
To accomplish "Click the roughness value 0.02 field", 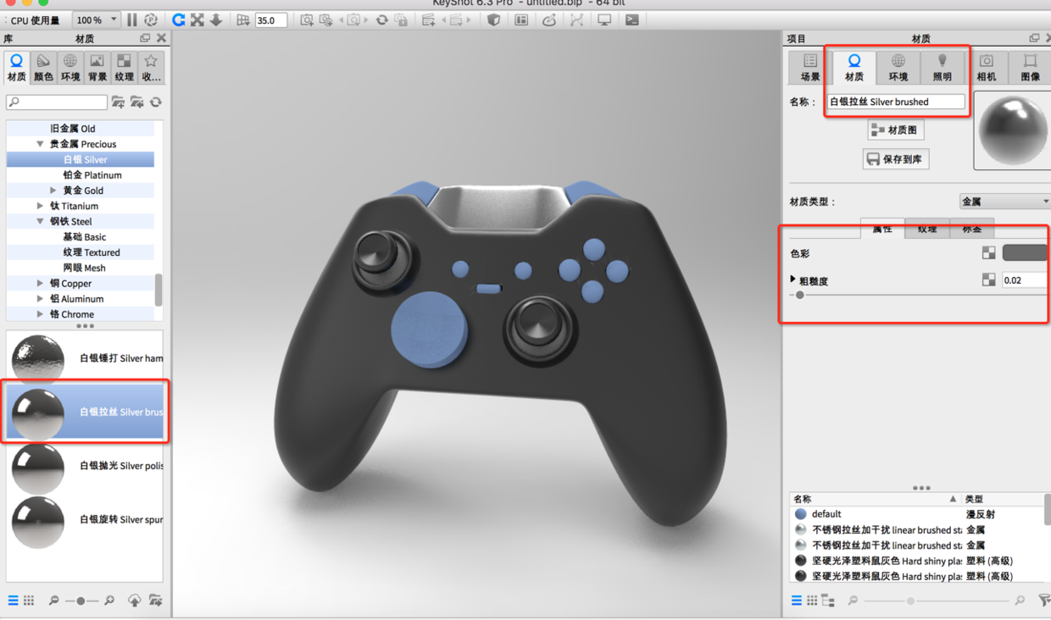I will click(x=1025, y=280).
